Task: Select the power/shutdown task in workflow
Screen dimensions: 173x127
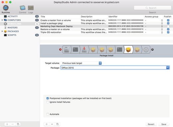Action: click(146, 49)
